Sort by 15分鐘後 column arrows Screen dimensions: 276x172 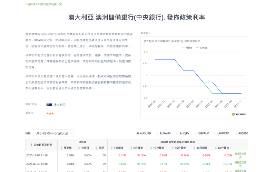[173, 148]
